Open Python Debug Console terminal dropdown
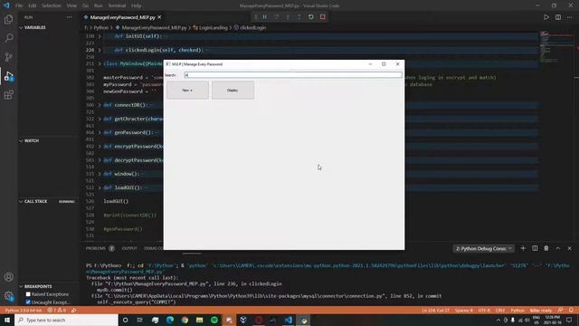The height and width of the screenshot is (326, 579). coord(484,248)
